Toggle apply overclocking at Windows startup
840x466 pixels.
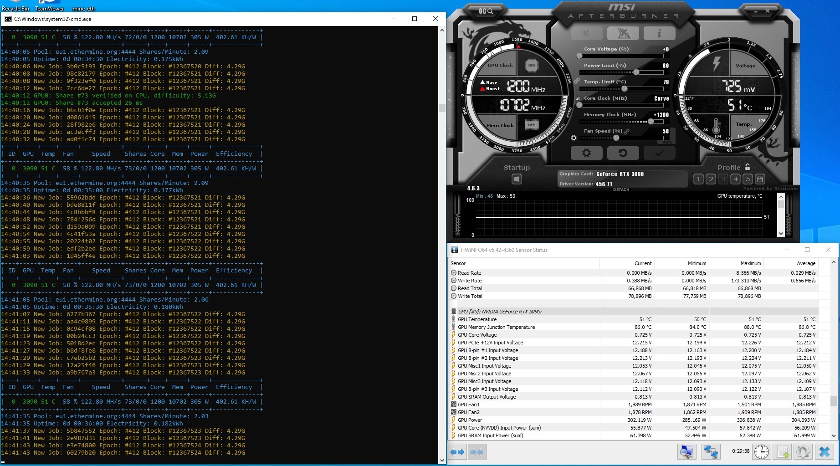(x=517, y=179)
